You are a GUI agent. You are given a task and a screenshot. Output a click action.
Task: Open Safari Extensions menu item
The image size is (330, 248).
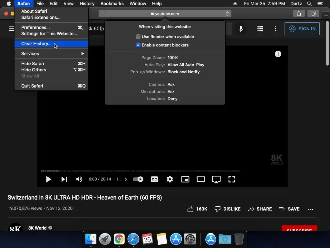(x=51, y=17)
